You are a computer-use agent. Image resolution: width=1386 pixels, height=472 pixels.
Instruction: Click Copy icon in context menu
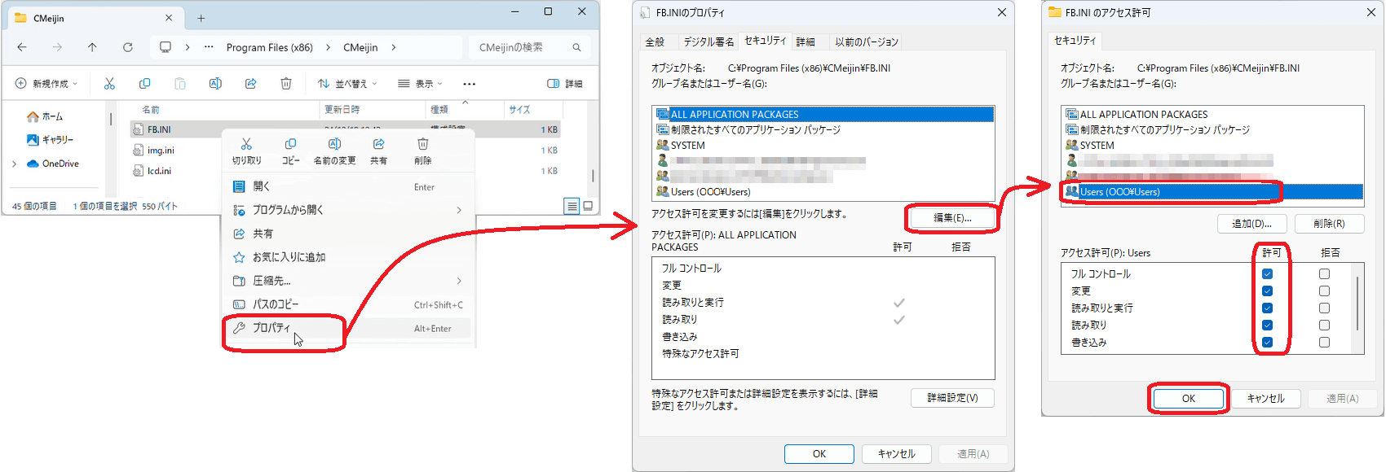(x=290, y=151)
